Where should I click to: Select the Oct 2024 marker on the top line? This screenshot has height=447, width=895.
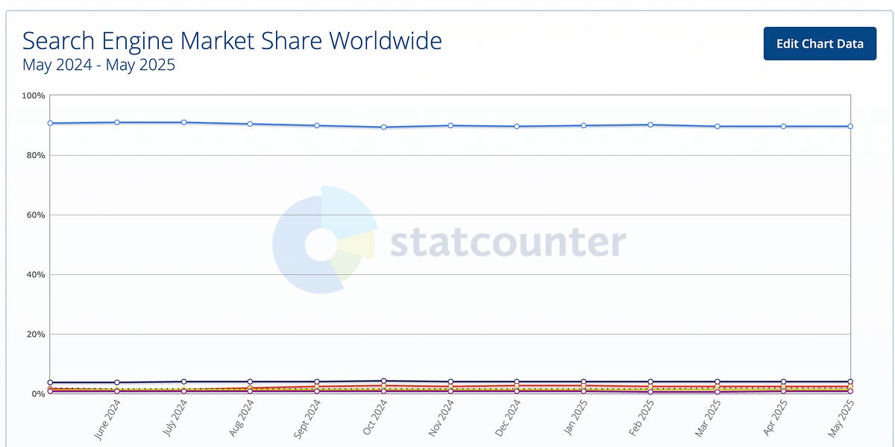(382, 127)
